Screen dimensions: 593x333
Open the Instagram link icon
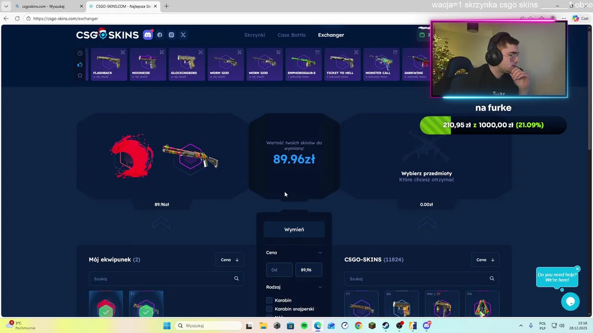[x=171, y=35]
